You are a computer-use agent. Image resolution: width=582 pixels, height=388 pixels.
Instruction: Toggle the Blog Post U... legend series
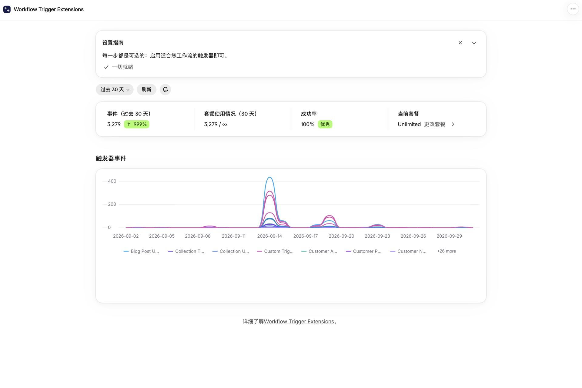pyautogui.click(x=141, y=251)
